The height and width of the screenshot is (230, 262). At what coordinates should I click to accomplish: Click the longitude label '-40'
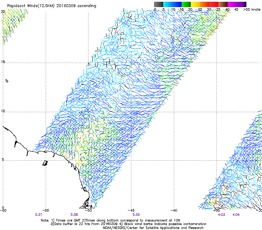click(x=174, y=210)
